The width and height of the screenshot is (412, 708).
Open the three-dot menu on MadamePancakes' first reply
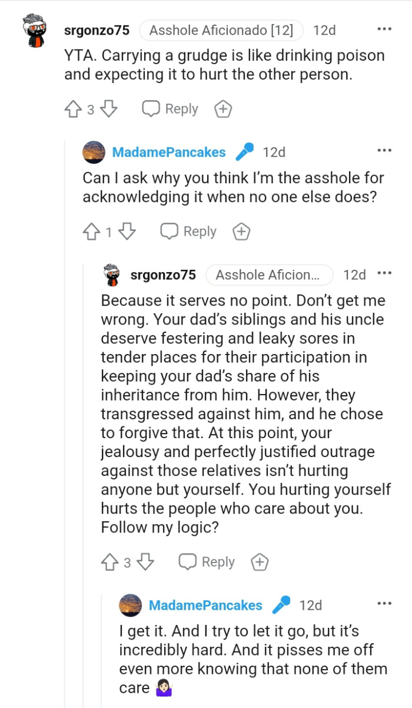[384, 150]
